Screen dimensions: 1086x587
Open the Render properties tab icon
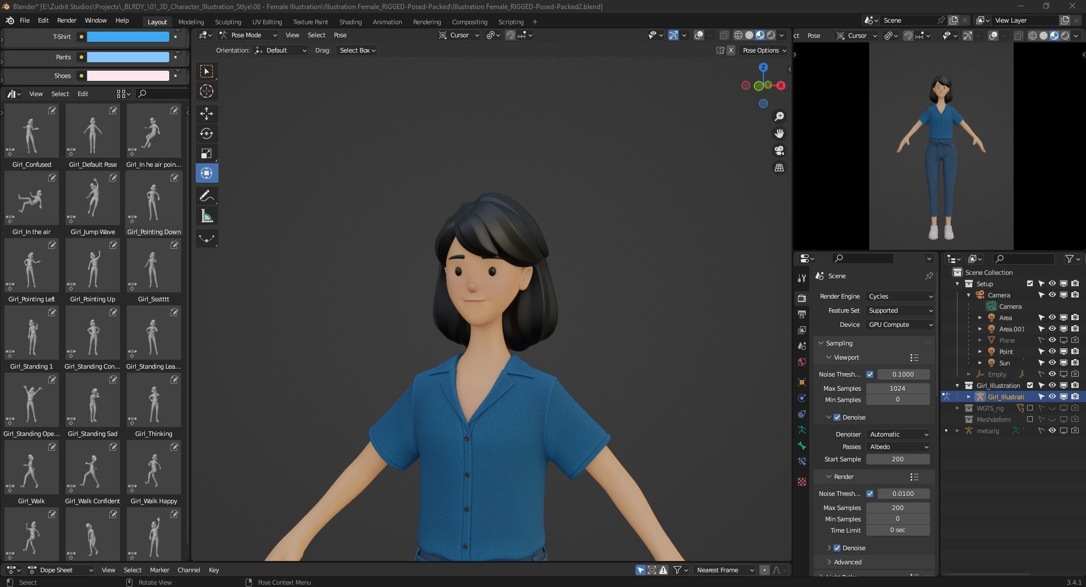801,298
